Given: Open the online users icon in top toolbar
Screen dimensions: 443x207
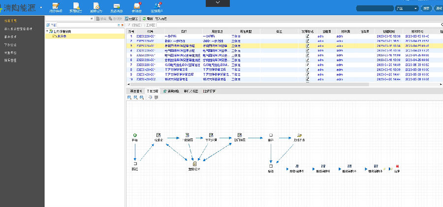Looking at the screenshot, I should [156, 7].
